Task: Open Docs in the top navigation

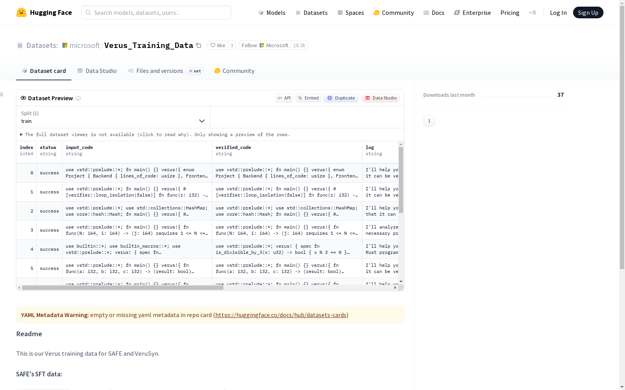Action: 434,12
